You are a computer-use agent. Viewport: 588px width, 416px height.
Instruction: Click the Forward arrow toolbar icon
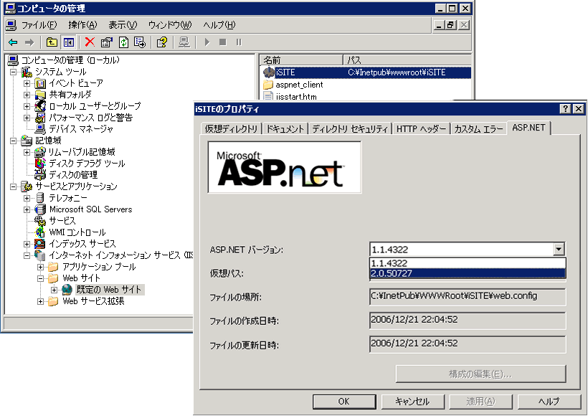pos(29,42)
